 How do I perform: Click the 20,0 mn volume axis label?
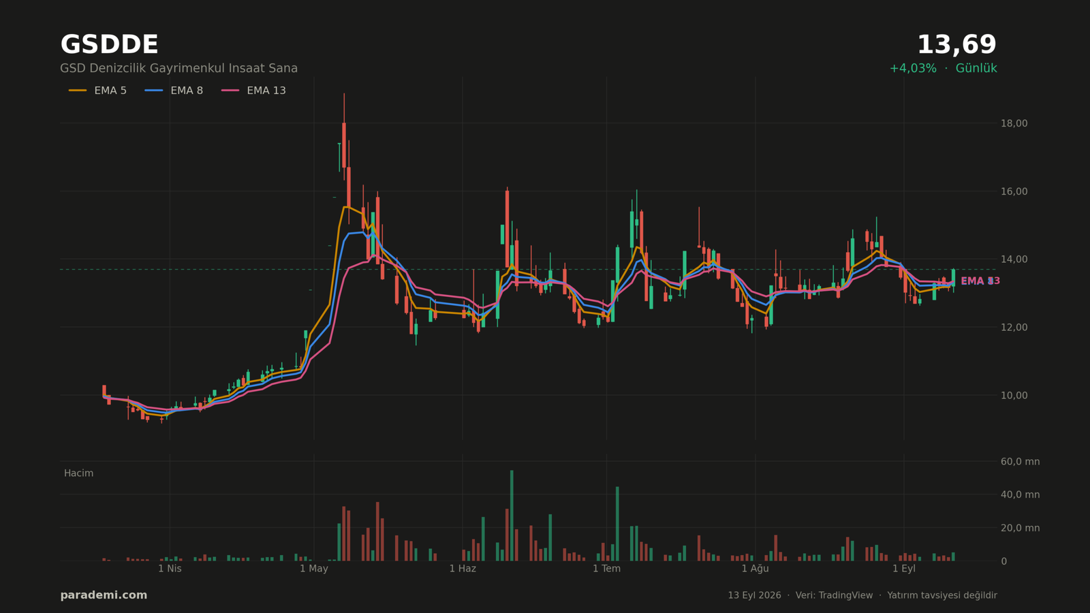[x=1020, y=528]
